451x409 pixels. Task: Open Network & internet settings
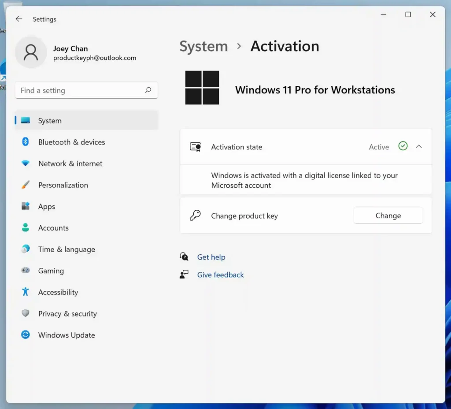tap(87, 163)
